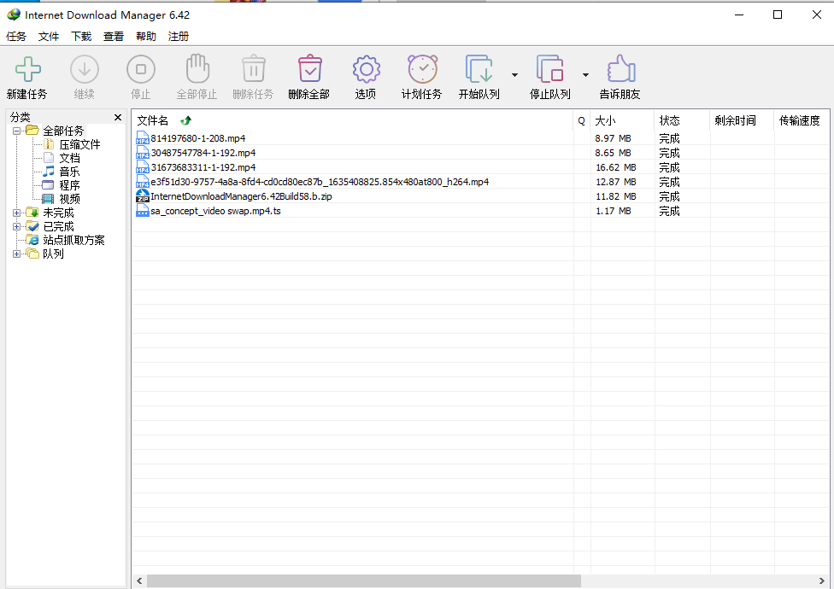
Task: Select 视频 category
Action: point(69,199)
